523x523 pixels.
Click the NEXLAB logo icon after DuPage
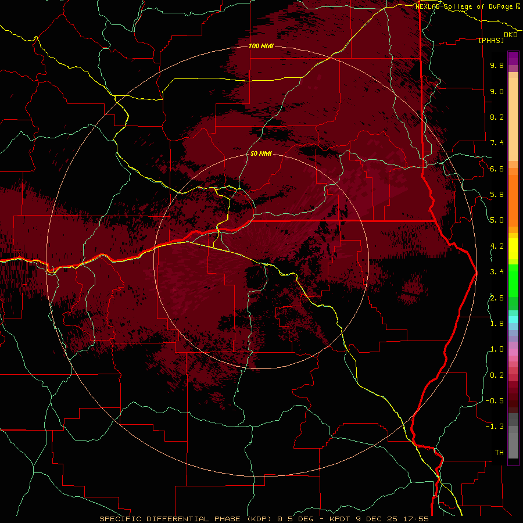click(x=518, y=6)
